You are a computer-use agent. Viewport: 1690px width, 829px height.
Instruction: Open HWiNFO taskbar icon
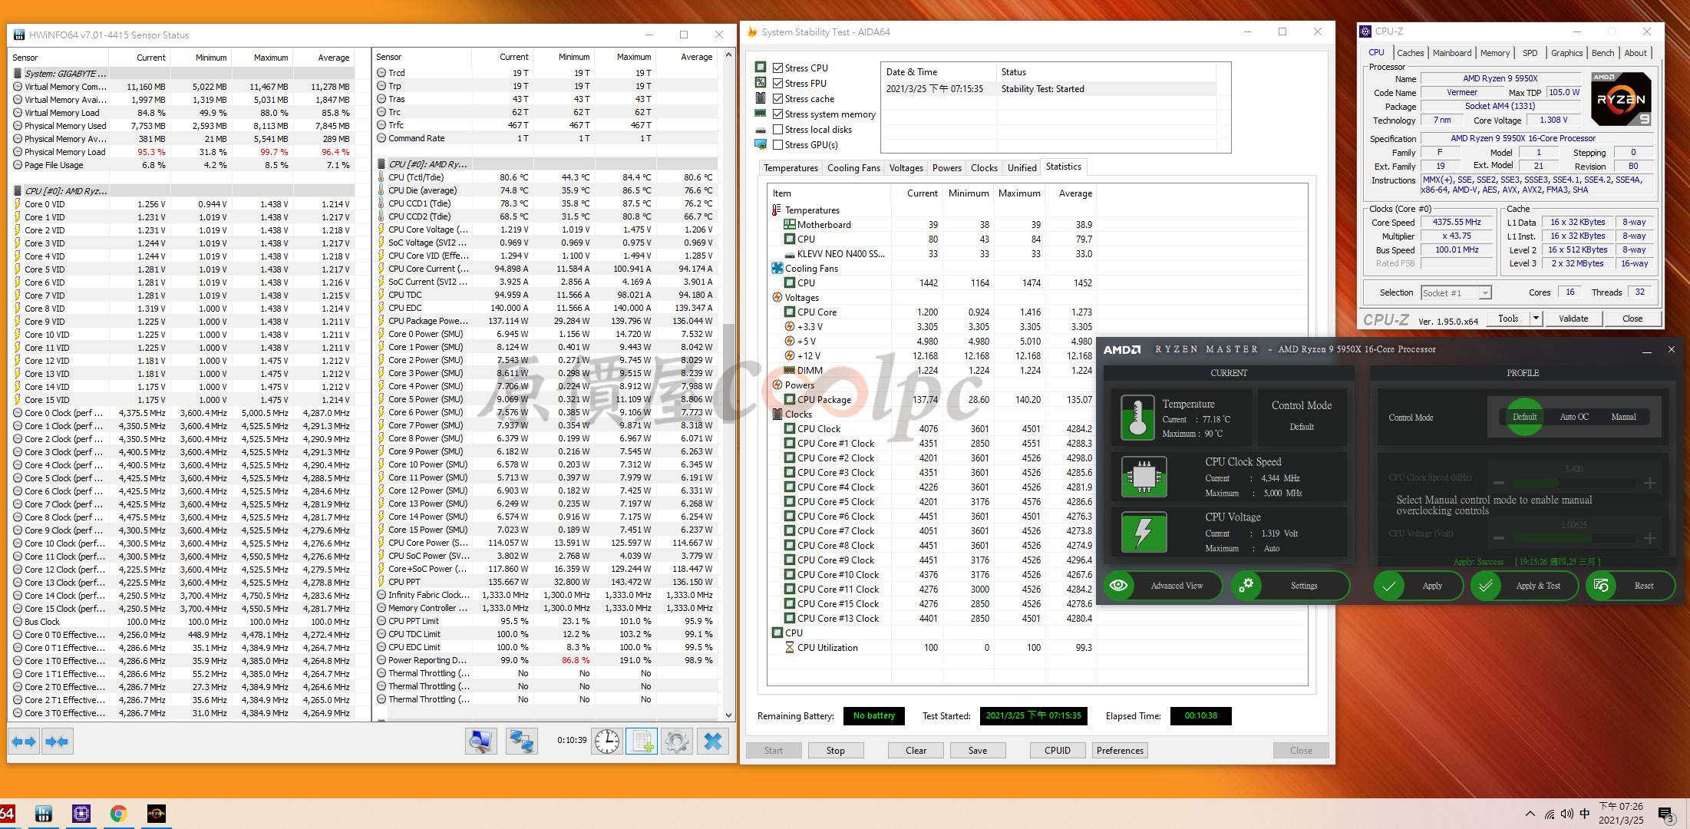click(x=44, y=814)
